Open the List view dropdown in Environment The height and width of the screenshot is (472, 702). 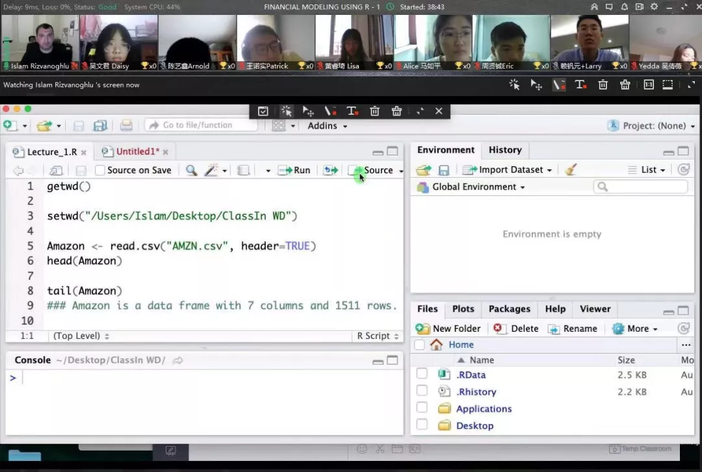tap(647, 169)
